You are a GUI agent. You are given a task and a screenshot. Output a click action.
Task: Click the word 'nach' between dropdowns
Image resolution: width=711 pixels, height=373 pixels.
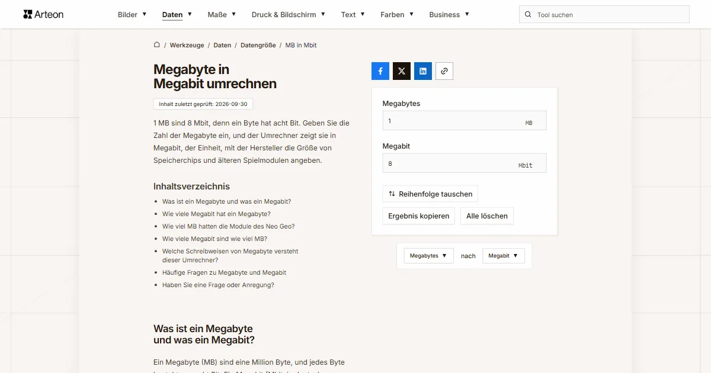click(x=468, y=256)
